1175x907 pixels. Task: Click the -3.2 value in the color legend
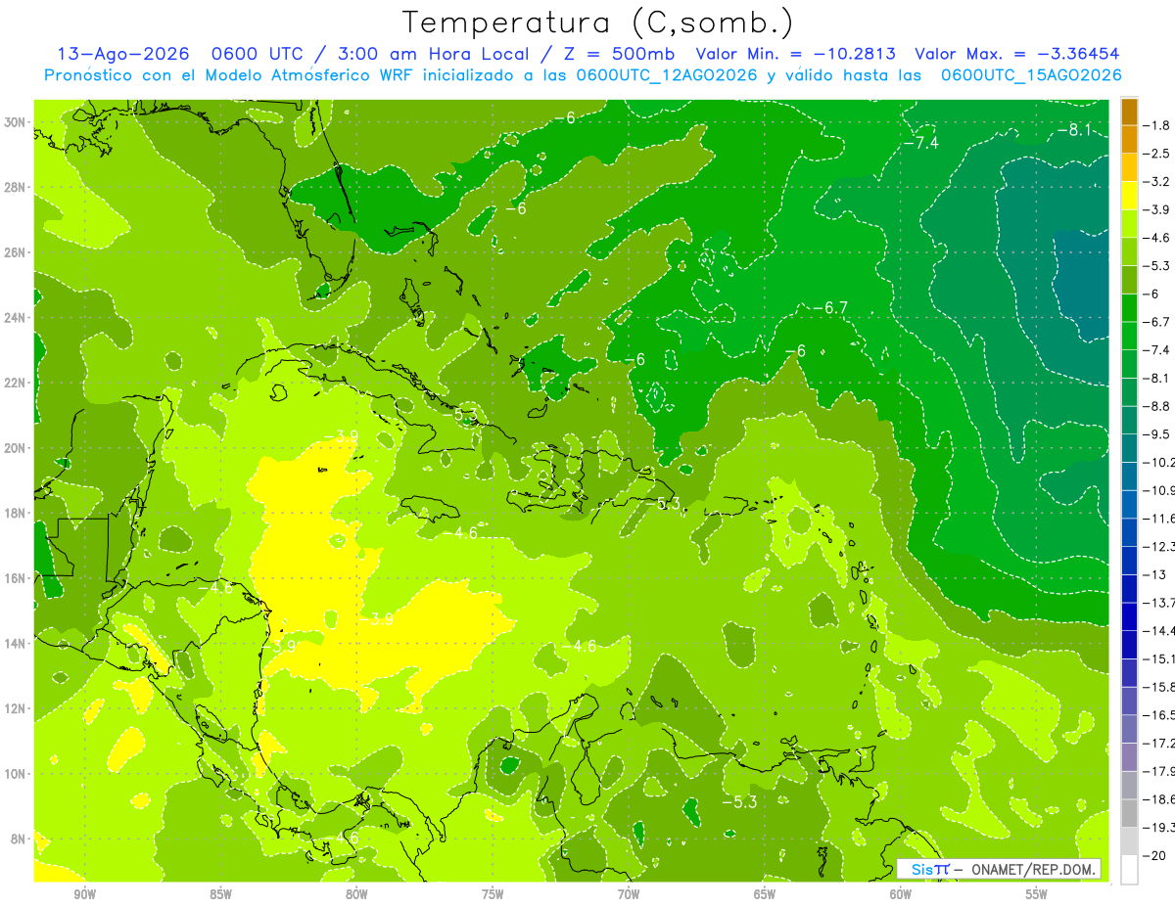(x=1158, y=182)
